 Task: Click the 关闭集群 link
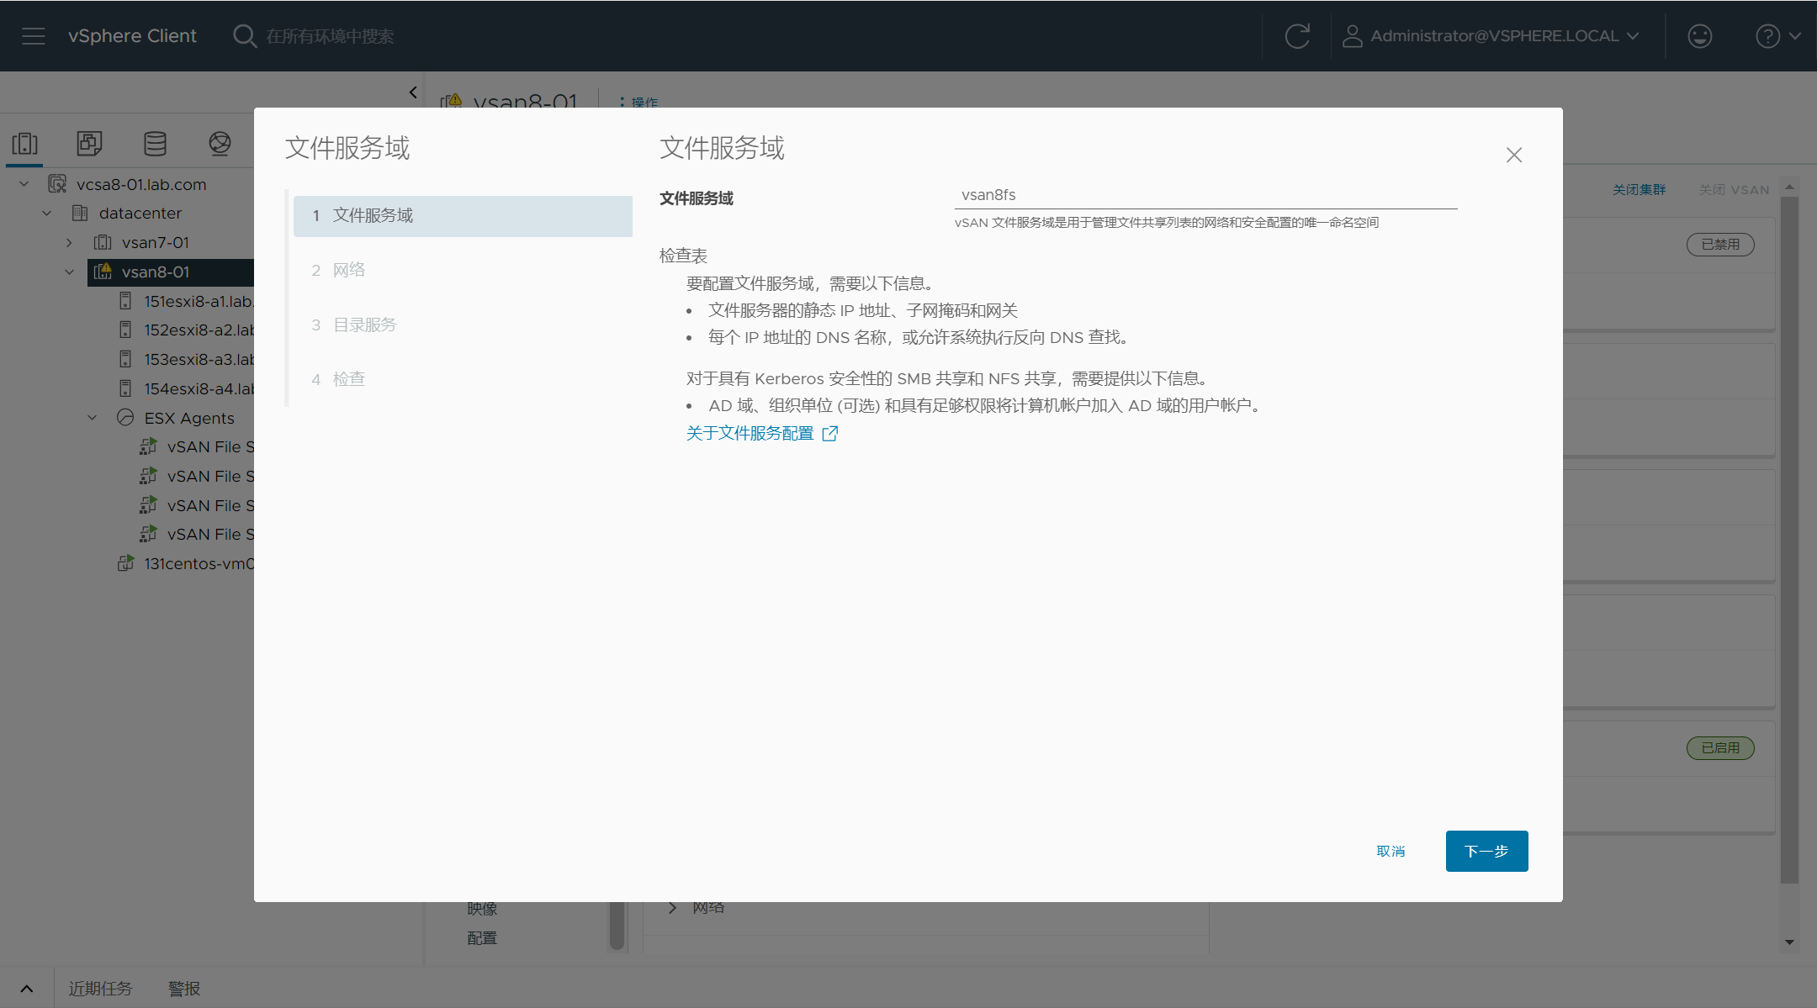[1639, 190]
